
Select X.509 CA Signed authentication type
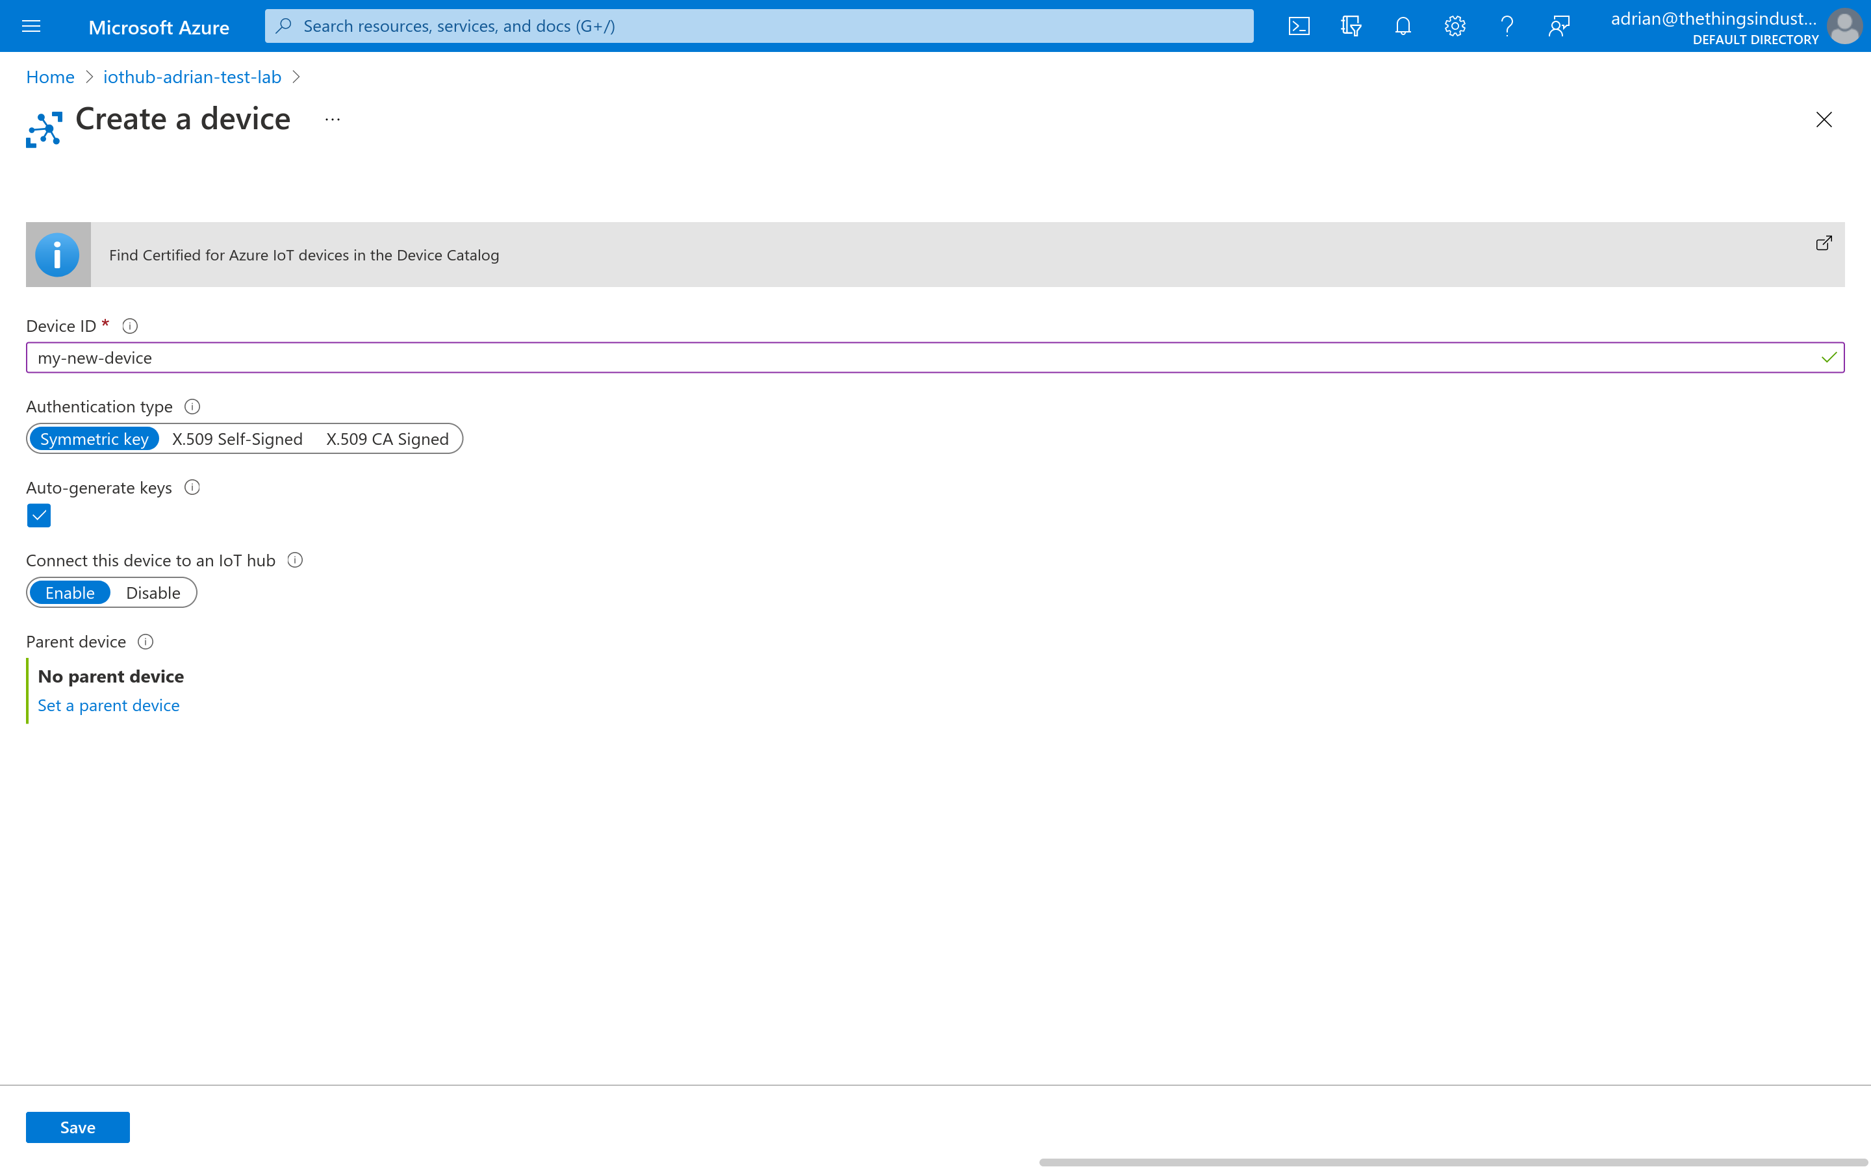[387, 439]
